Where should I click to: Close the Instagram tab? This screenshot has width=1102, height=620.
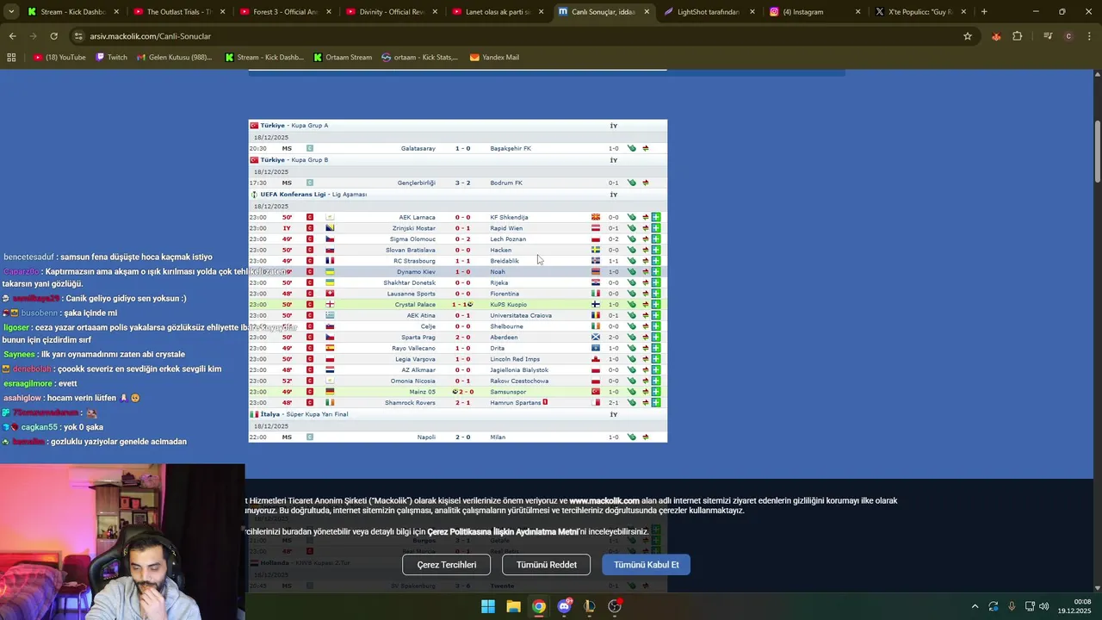point(857,12)
